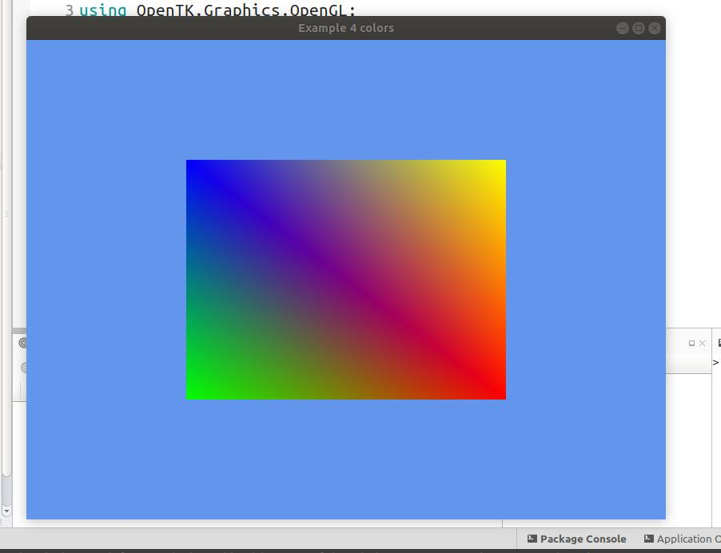Click the Application Output terminal icon

pyautogui.click(x=649, y=539)
